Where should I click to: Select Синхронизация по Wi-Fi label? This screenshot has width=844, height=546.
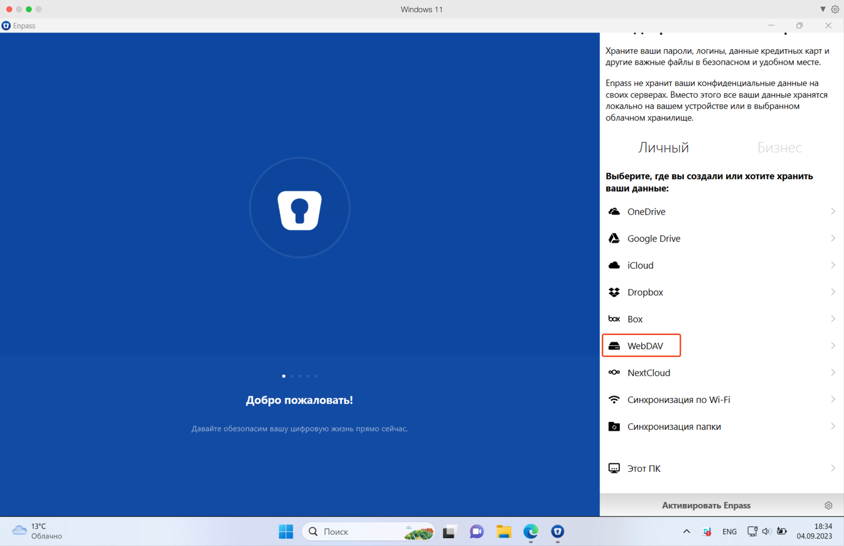(679, 399)
